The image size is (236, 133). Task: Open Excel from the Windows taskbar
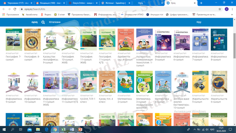[63, 129]
